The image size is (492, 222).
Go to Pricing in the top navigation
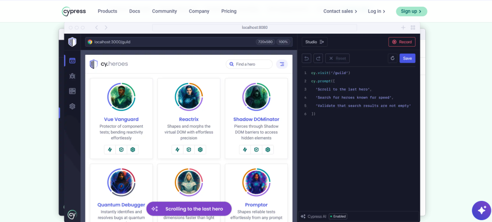(x=229, y=11)
